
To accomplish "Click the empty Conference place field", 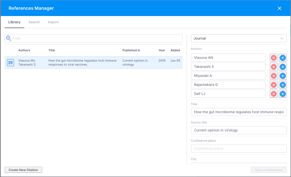I will tap(239, 148).
